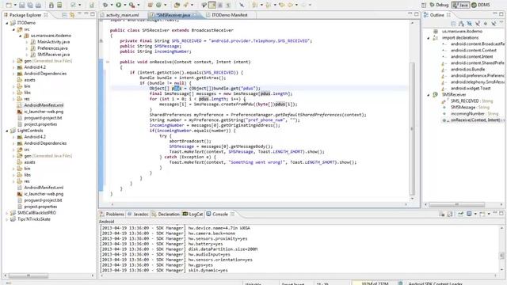This screenshot has width=507, height=285.
Task: Click the New Java Package icon
Action: tap(150, 6)
